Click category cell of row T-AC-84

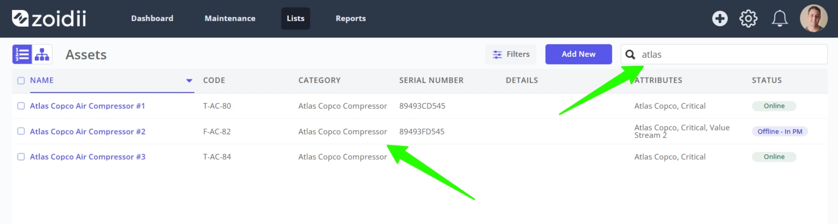[x=342, y=157]
